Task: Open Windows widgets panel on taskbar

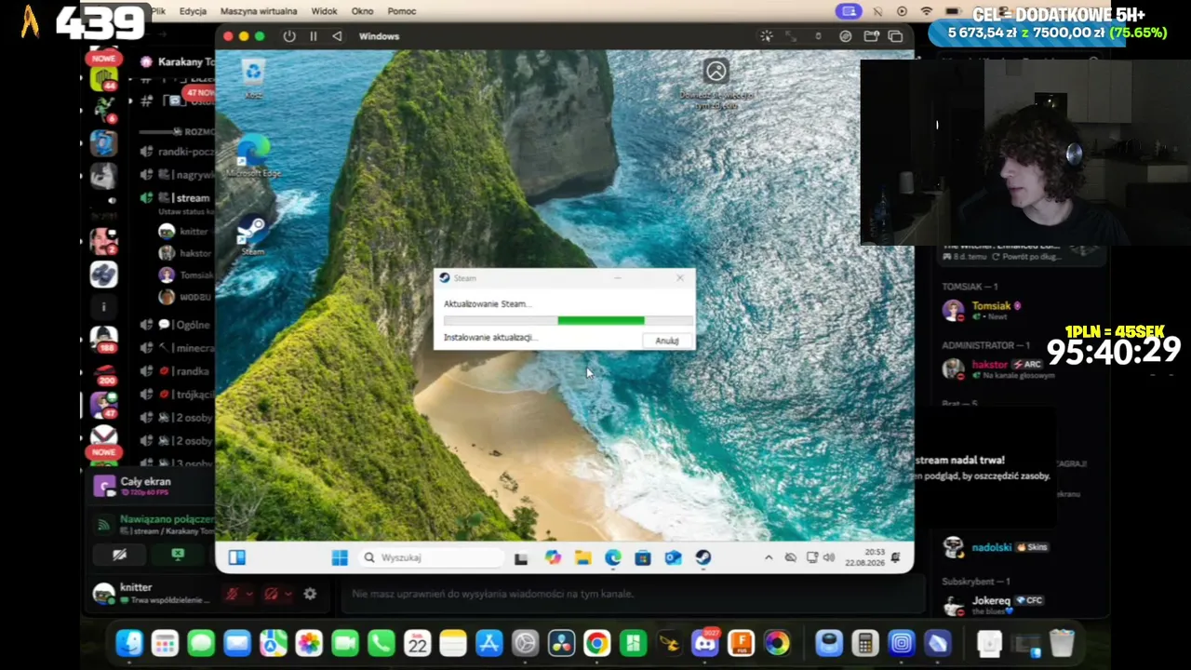Action: [x=237, y=557]
